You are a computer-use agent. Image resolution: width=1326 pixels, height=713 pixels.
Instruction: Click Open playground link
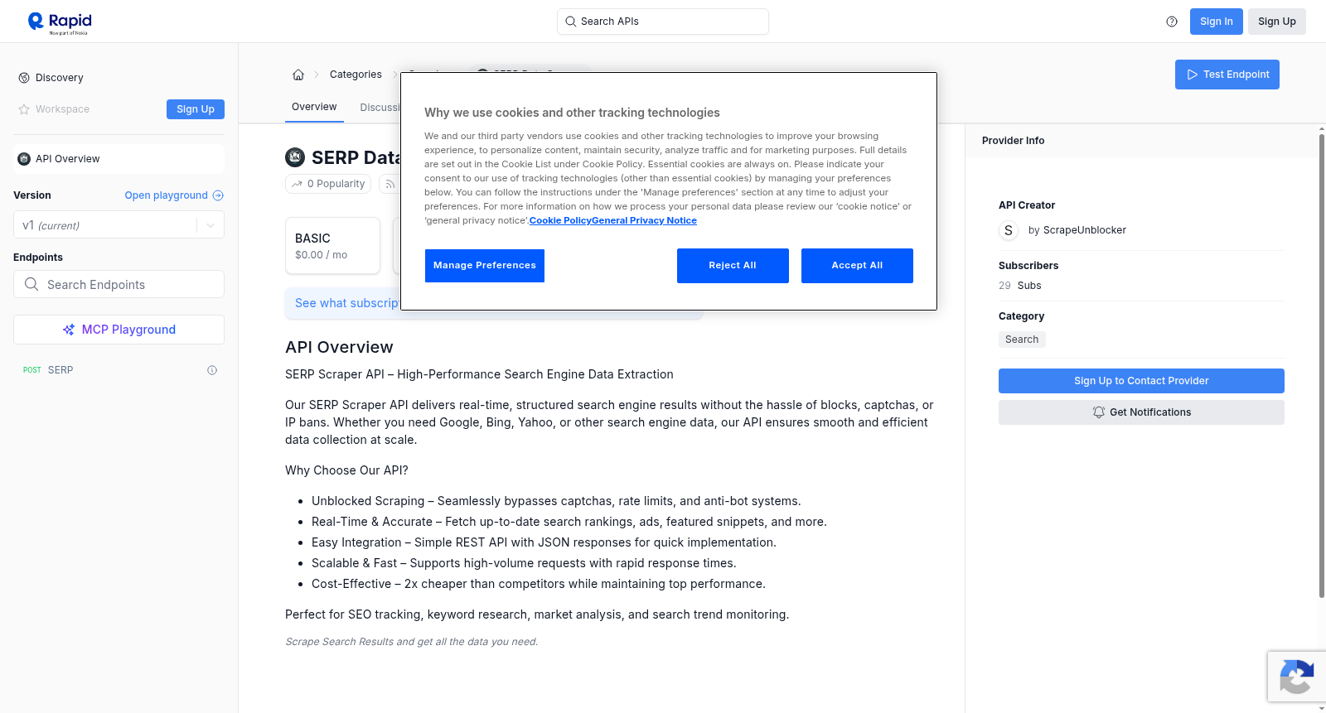point(174,195)
